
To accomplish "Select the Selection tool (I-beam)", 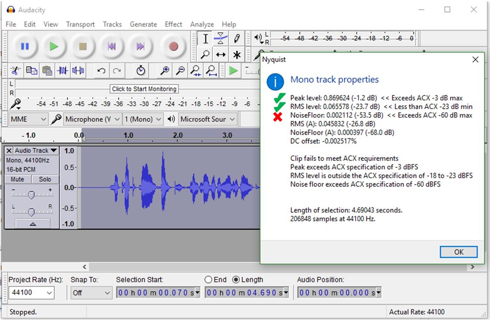I will [x=206, y=39].
